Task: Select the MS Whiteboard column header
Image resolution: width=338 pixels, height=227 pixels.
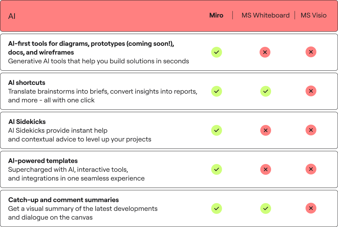Action: point(266,15)
